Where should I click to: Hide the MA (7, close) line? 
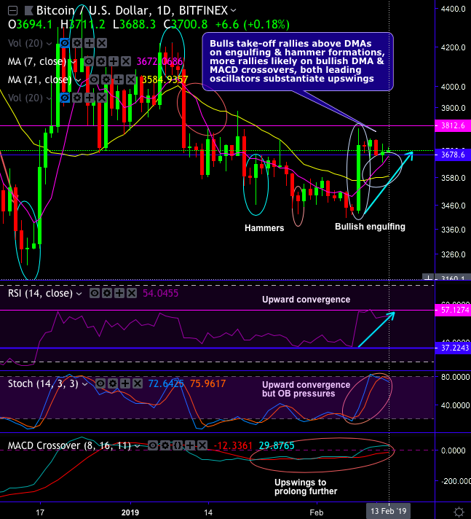[x=89, y=61]
